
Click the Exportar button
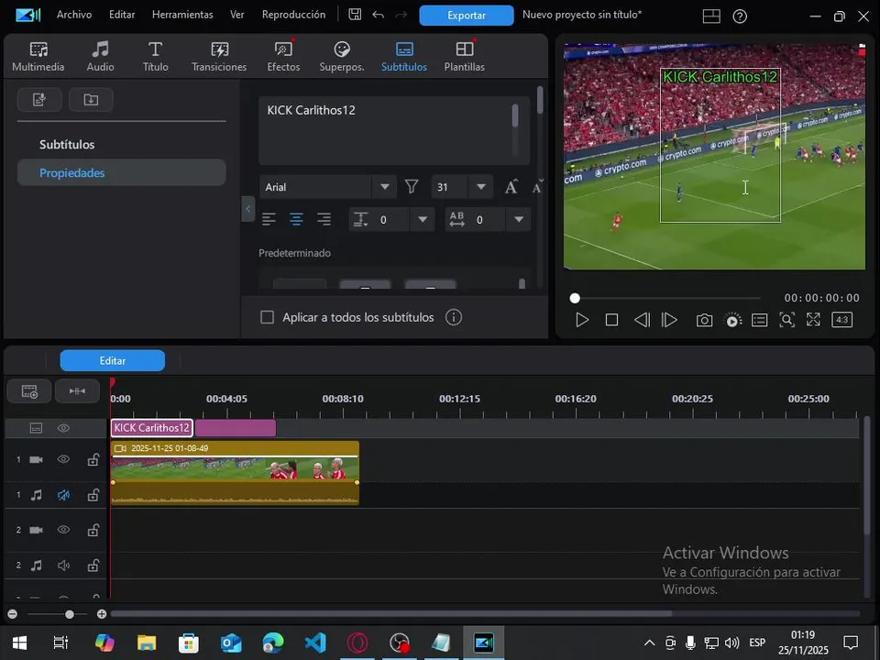point(467,16)
